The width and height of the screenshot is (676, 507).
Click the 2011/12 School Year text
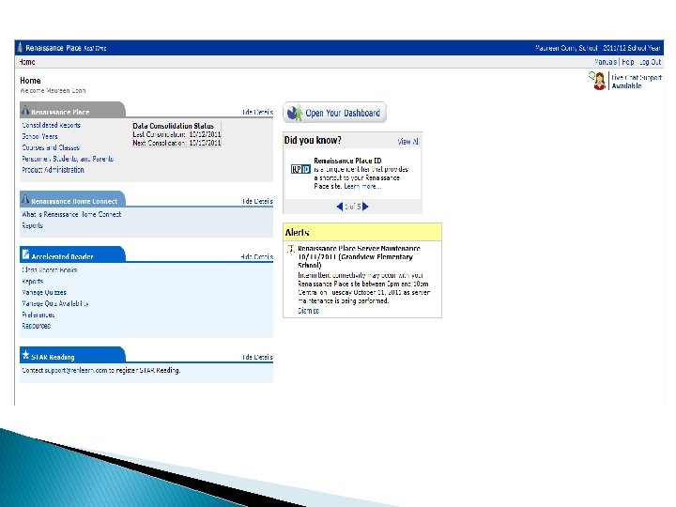point(632,48)
